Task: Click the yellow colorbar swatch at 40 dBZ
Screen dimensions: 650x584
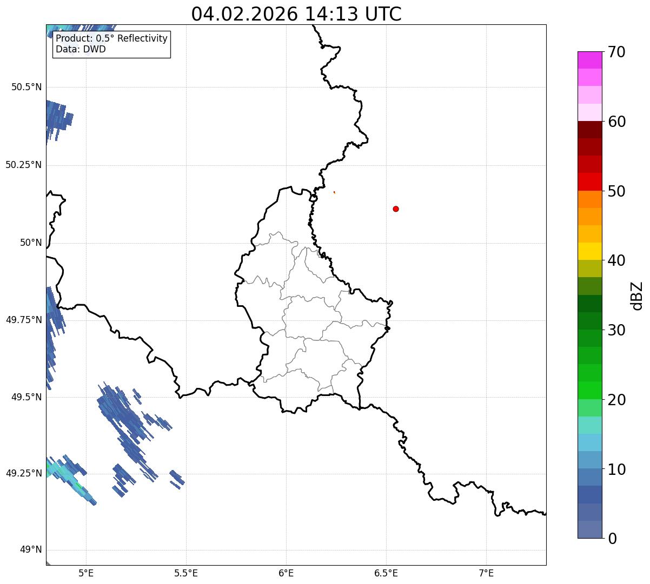Action: [589, 252]
